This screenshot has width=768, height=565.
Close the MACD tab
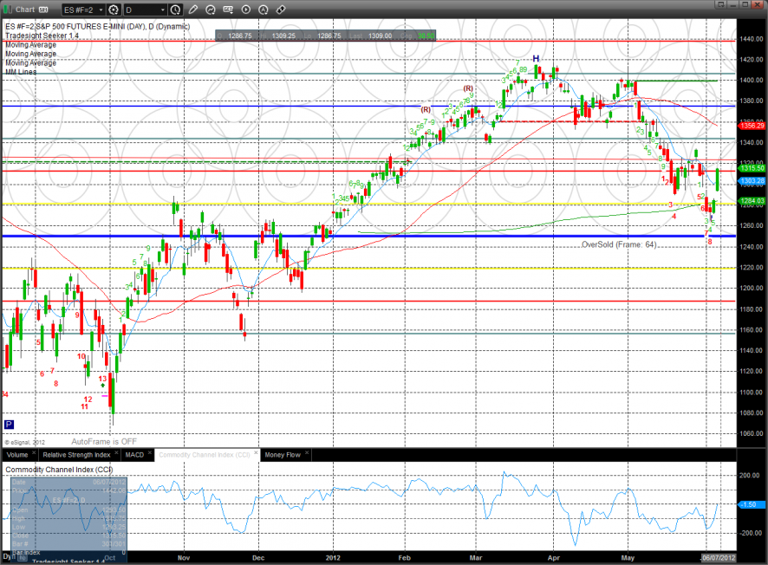coord(150,453)
